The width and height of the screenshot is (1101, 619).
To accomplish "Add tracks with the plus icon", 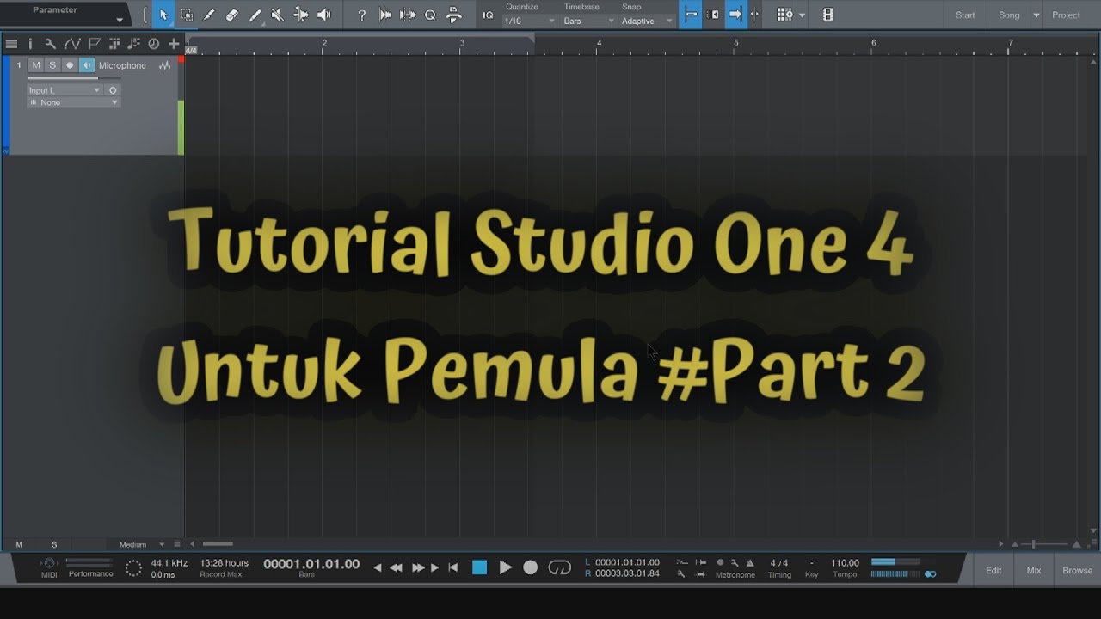I will coord(174,44).
